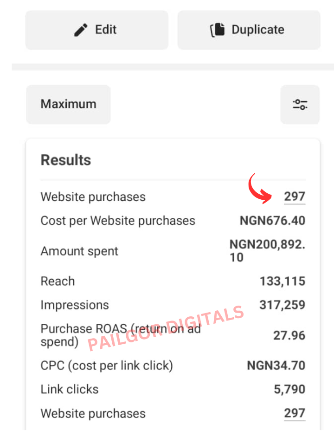Click the Reach value 133,115
The image size is (334, 445).
pos(282,281)
